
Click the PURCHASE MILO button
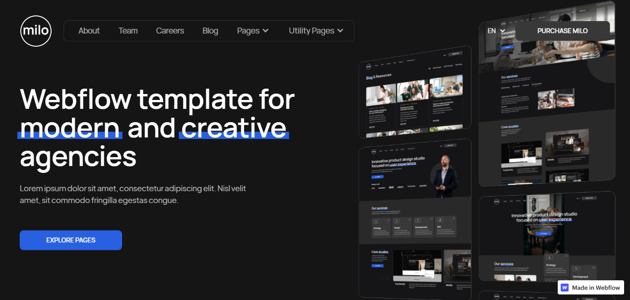563,31
